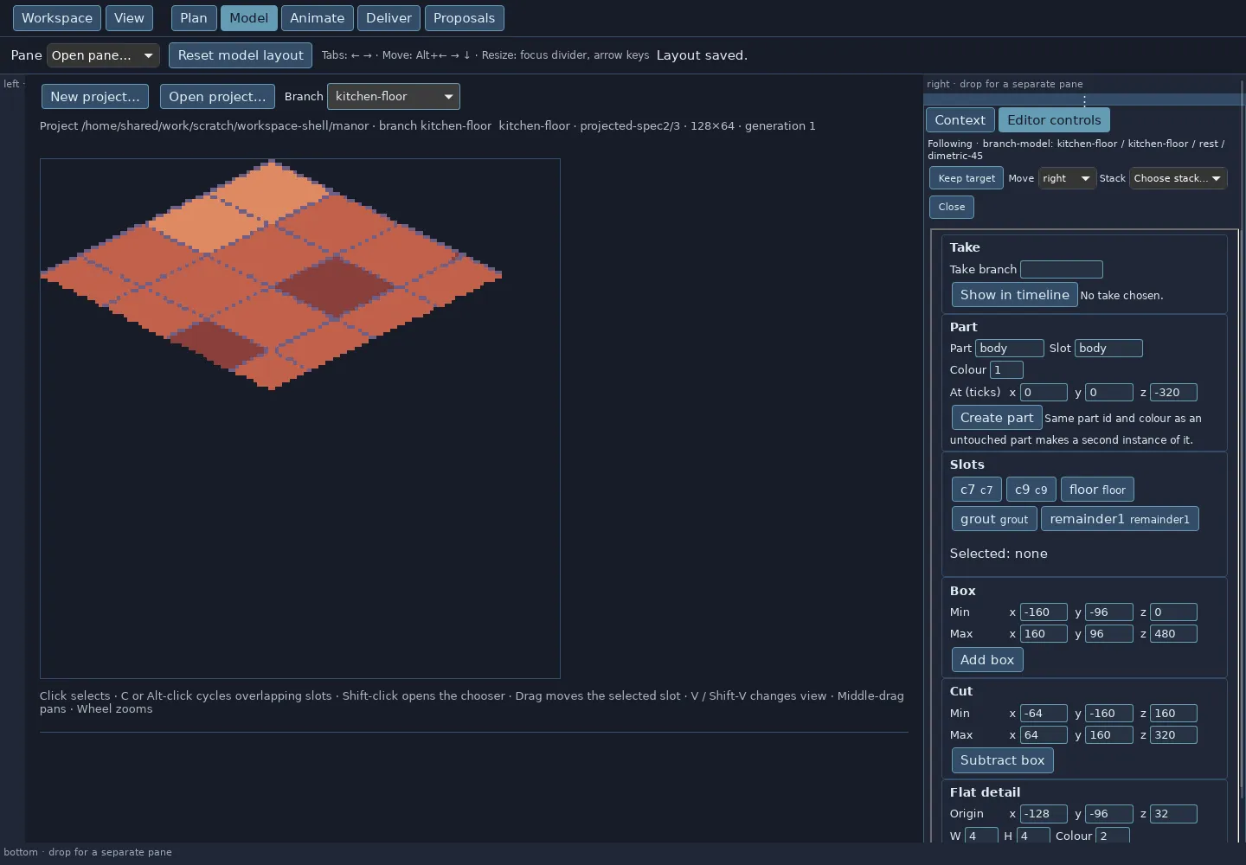Click the Flat detail Origin x field
The image size is (1246, 865).
(x=1044, y=814)
